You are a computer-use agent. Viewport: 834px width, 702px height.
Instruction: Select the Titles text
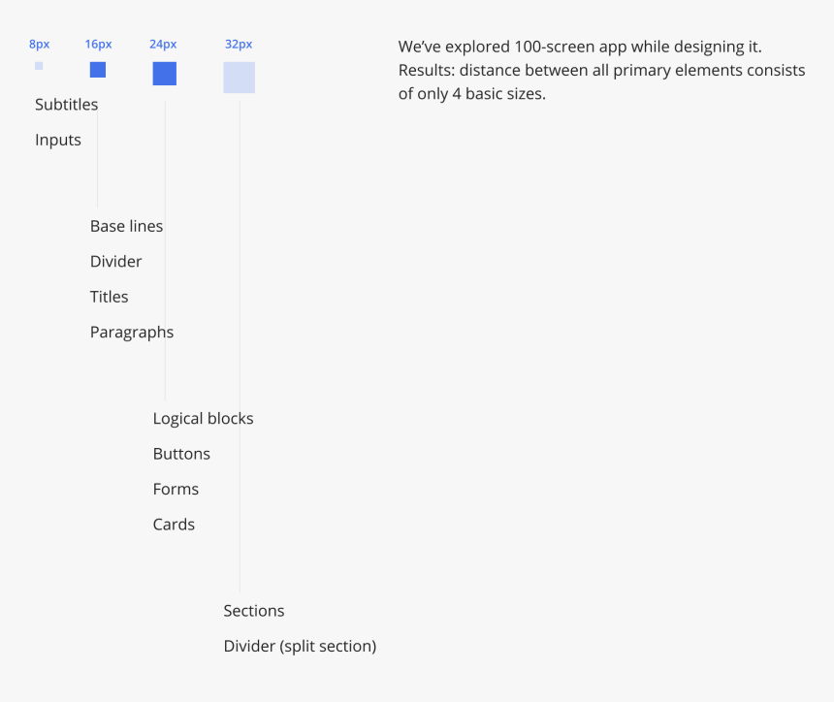click(x=109, y=297)
